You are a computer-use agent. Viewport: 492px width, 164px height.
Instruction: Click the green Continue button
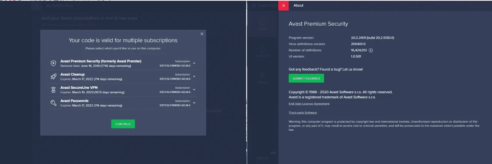[123, 124]
